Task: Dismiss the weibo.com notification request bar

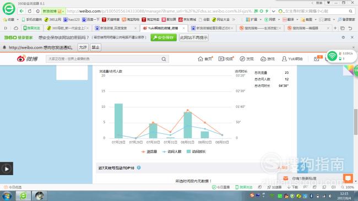Action: (354, 47)
